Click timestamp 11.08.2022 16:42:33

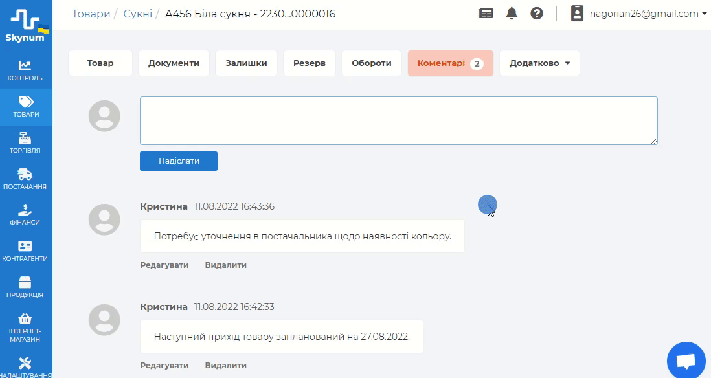pos(234,306)
